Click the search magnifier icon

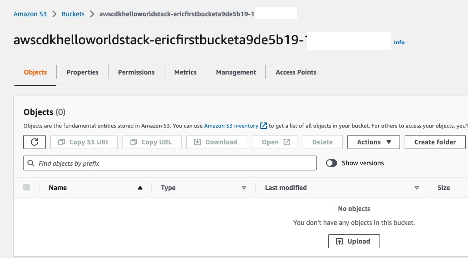coord(30,163)
